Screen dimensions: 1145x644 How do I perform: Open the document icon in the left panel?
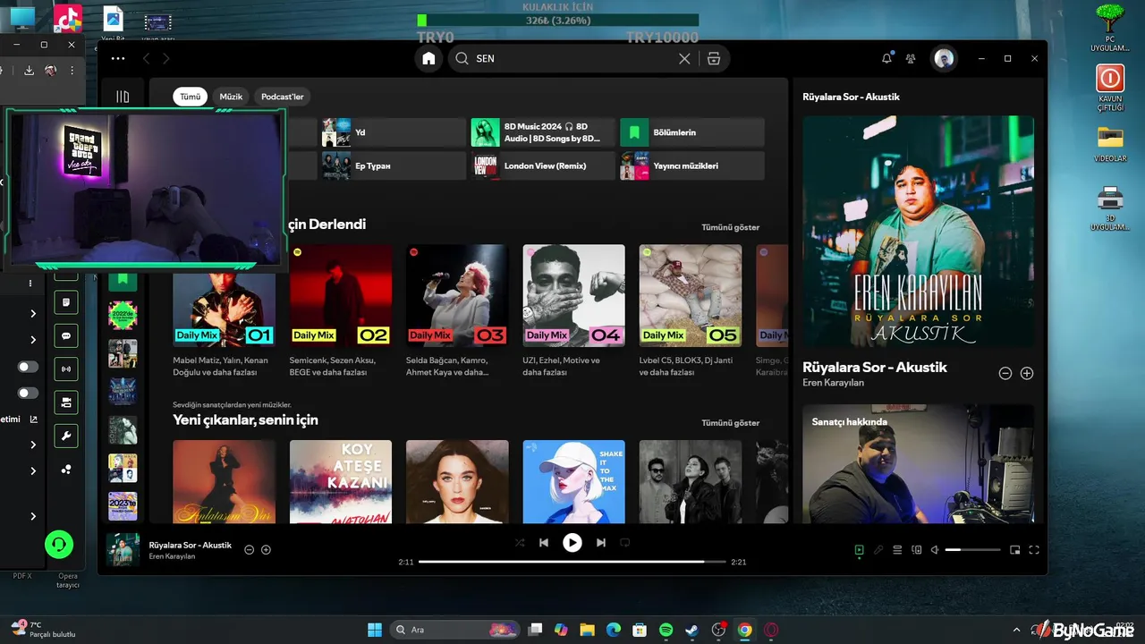click(x=66, y=303)
